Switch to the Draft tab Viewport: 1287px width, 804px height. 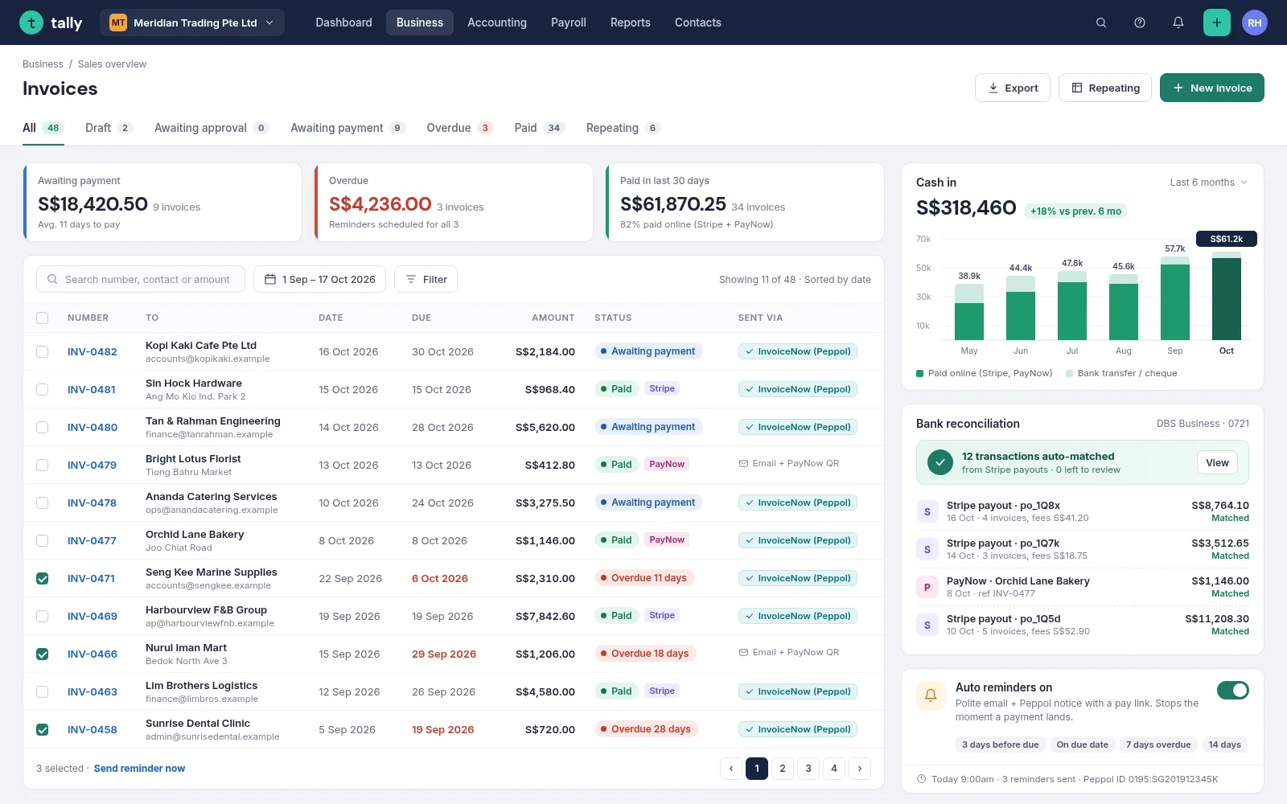109,128
